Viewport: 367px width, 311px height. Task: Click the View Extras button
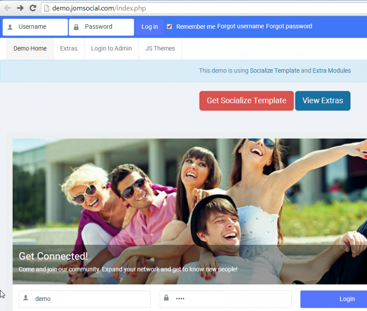click(323, 101)
